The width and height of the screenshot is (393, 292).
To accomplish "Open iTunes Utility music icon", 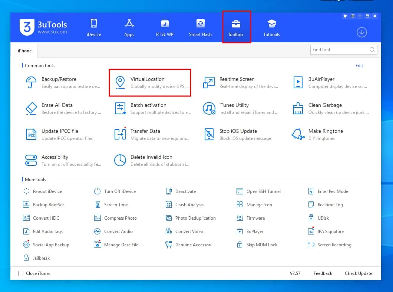I will (209, 108).
